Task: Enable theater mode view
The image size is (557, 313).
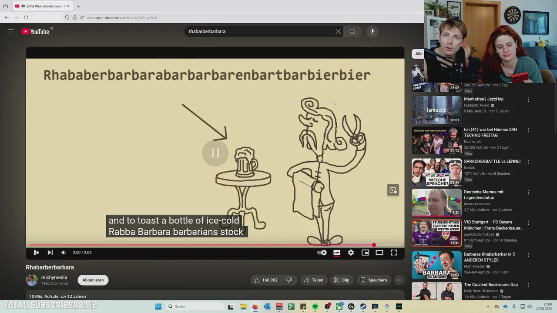Action: (x=379, y=253)
